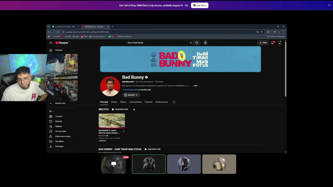
Task: Open Chrome apps grid in bookmarks bar
Action: coord(49,37)
